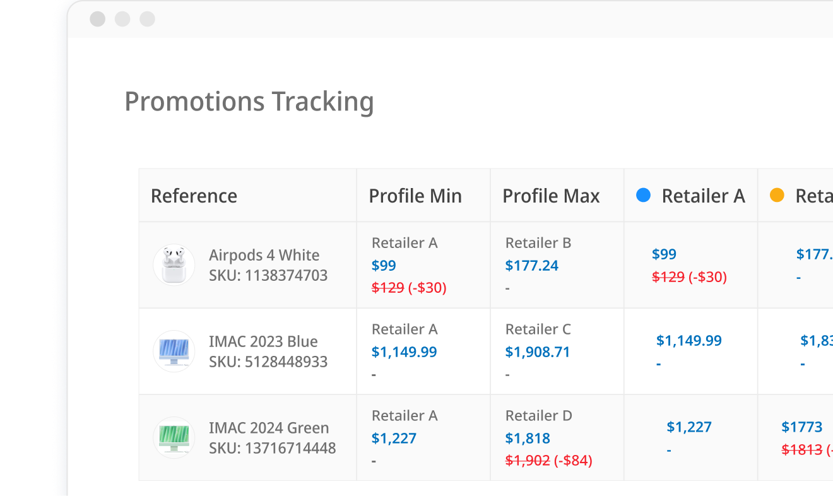Click $1,908.71 in IMAC 2023 Profile Max
The image size is (833, 496).
pos(538,351)
